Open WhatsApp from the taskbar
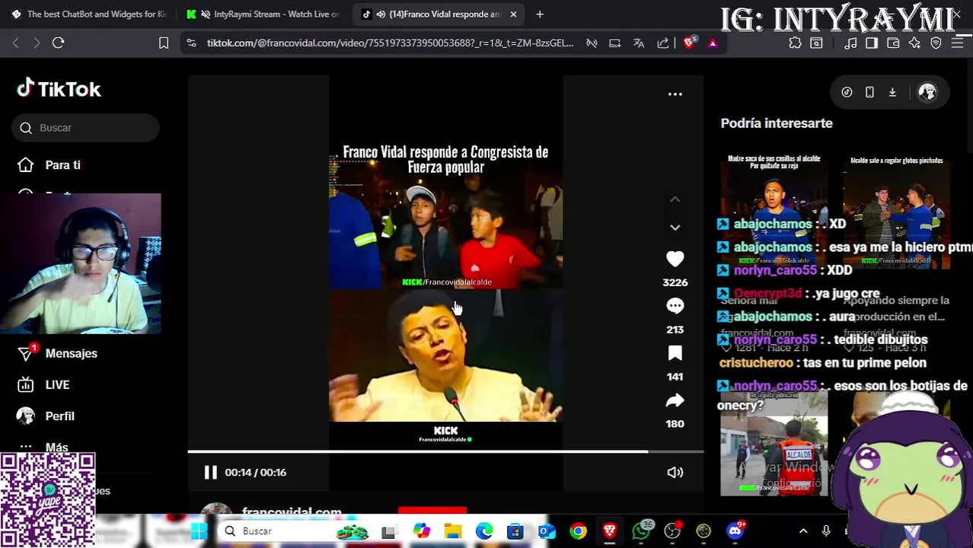Viewport: 973px width, 548px height. 641,531
